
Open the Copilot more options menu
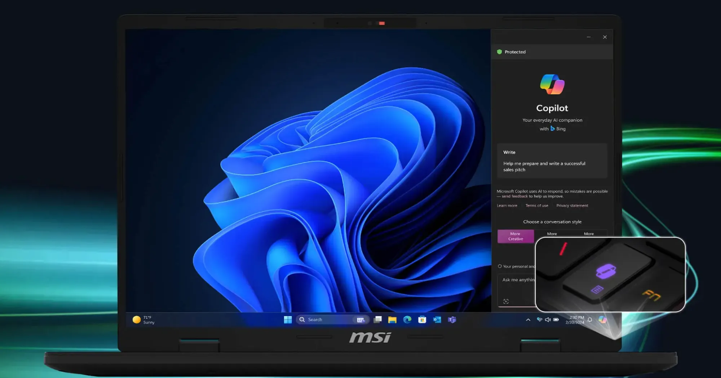point(589,37)
